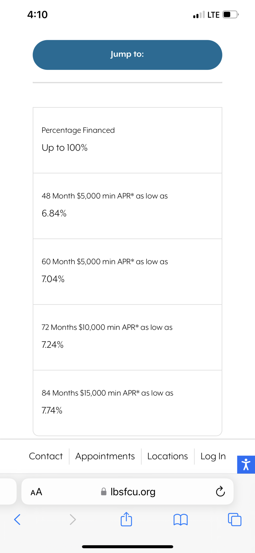The image size is (255, 553).
Task: Tap the battery icon in the status bar
Action: coord(230,14)
